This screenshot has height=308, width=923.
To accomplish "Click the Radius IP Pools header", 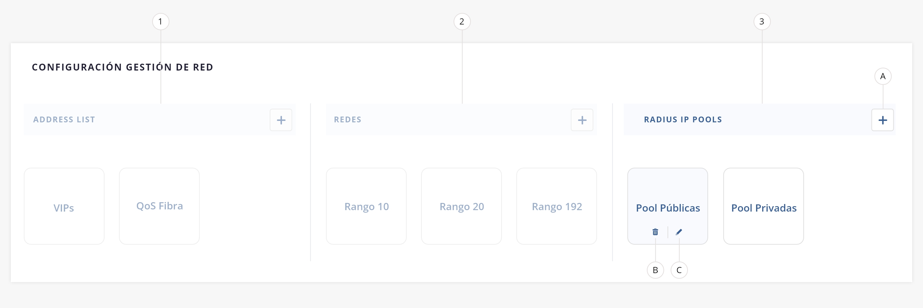I will tap(683, 120).
